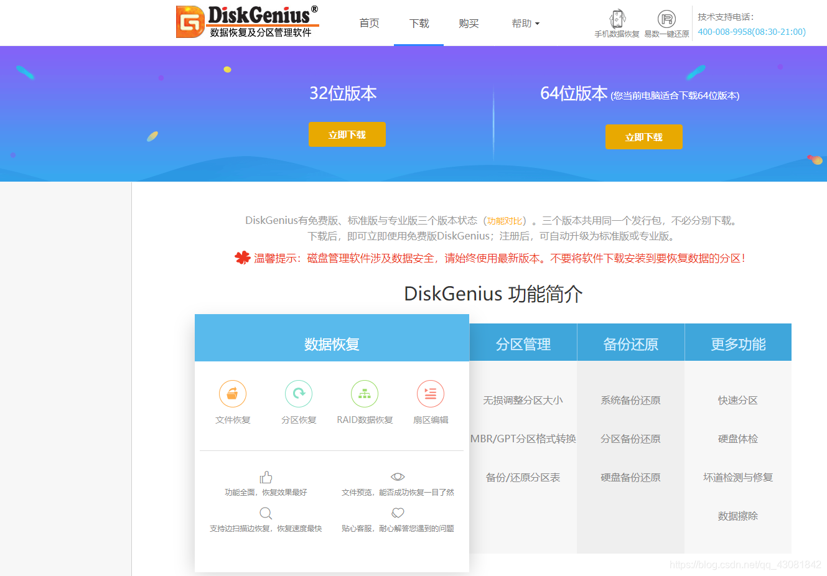Select the RAID数据恢复 icon
827x576 pixels.
pos(365,394)
